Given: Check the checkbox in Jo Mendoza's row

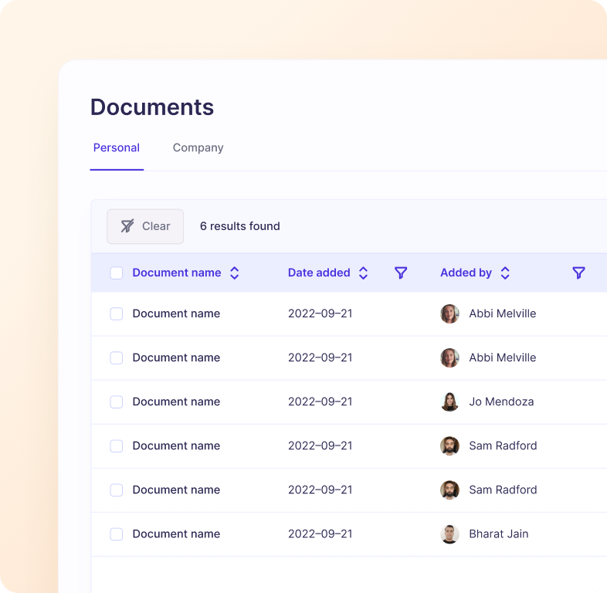Looking at the screenshot, I should click(x=117, y=402).
